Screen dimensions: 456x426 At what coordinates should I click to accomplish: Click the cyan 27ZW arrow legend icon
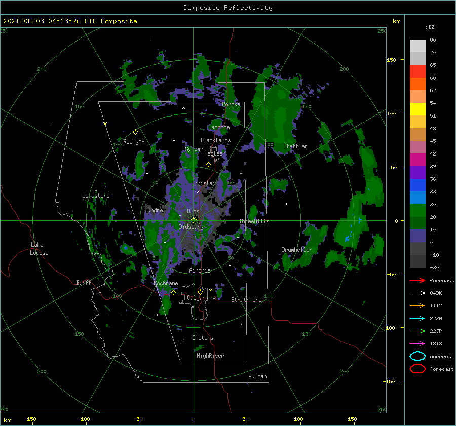point(417,318)
